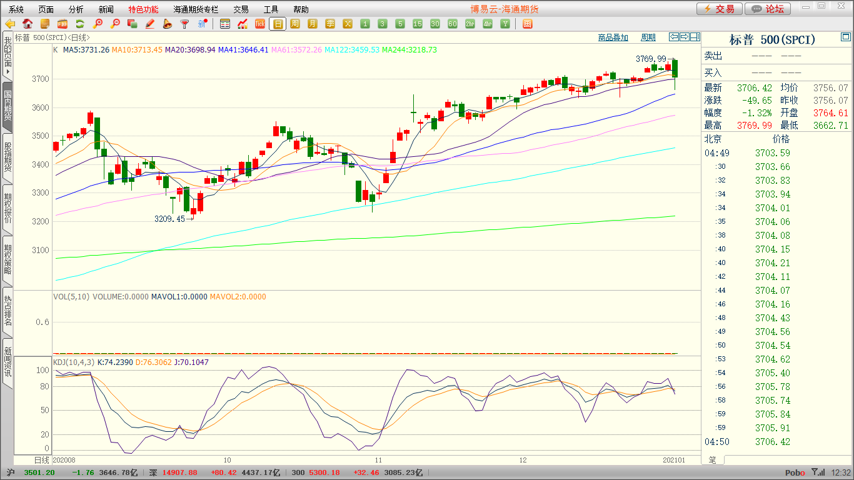Click the 12:32 clock in status bar
Viewport: 854px width, 480px height.
coord(841,473)
